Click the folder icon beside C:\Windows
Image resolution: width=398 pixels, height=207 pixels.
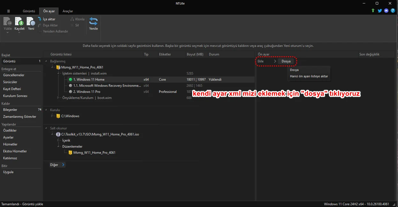(58, 116)
